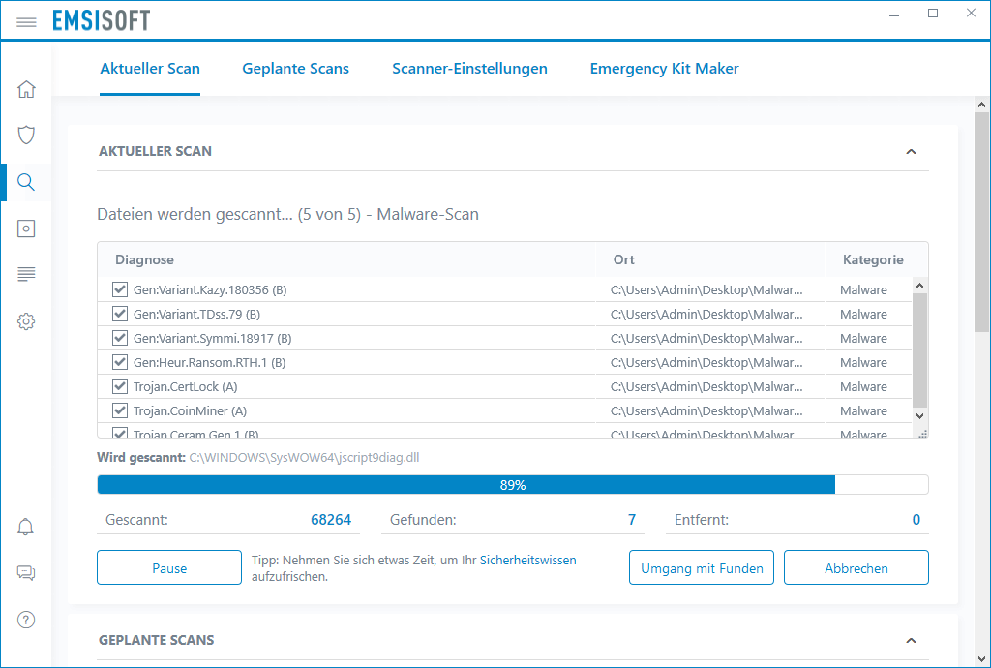Select Trojan.CertLock (A) row text
This screenshot has height=668, width=991.
pos(185,386)
